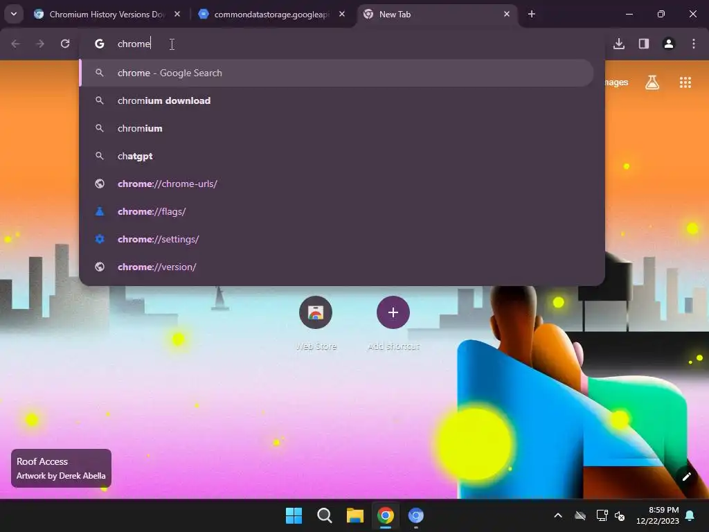Open the Windows Start menu
Screen dimensions: 709x532
(x=294, y=515)
